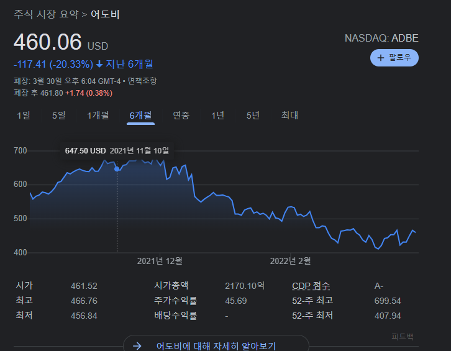This screenshot has width=451, height=351.
Task: Click the CDP 점수 label
Action: pyautogui.click(x=311, y=286)
